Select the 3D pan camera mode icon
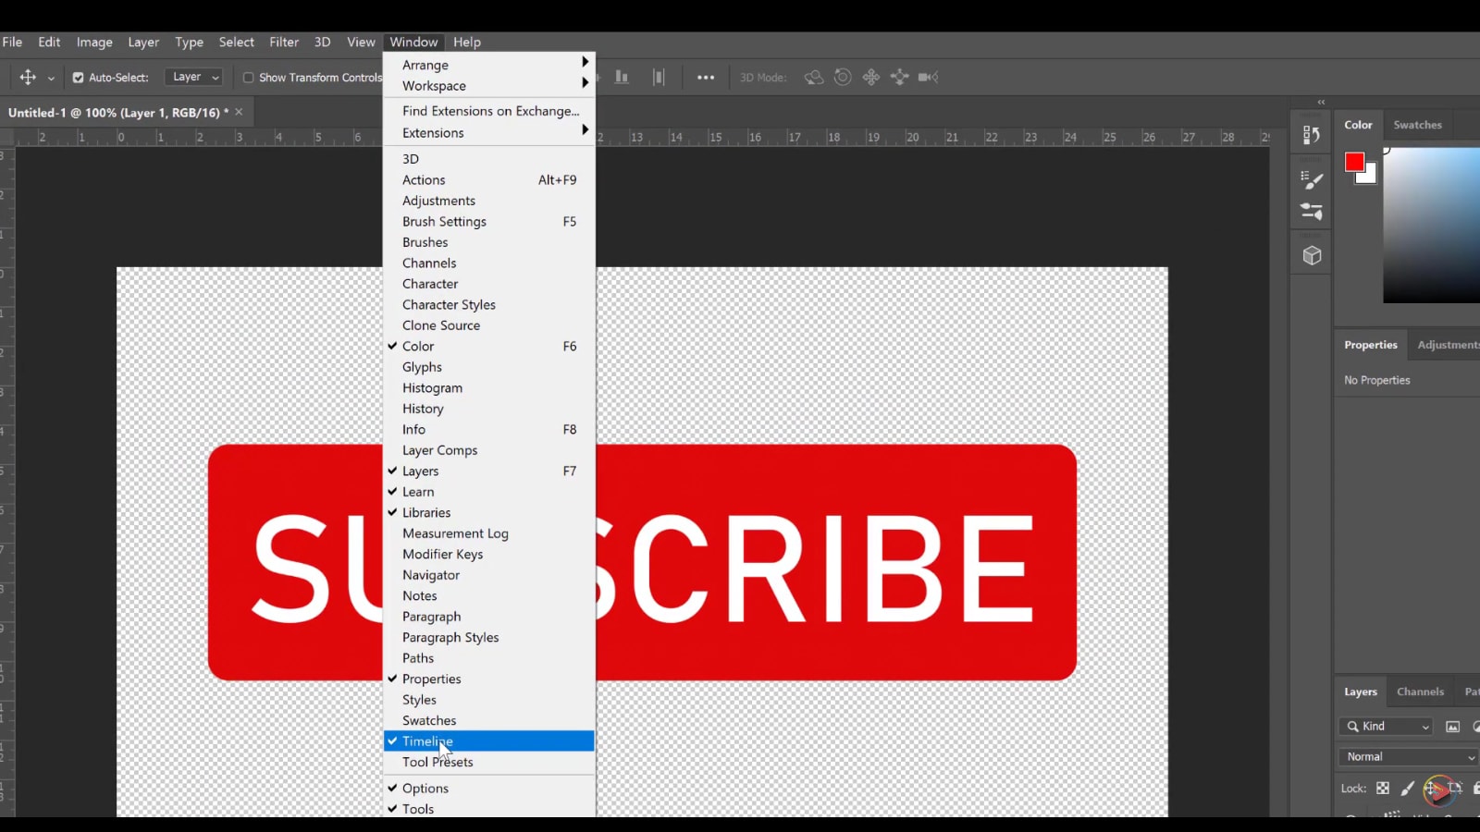This screenshot has height=832, width=1480. point(871,78)
